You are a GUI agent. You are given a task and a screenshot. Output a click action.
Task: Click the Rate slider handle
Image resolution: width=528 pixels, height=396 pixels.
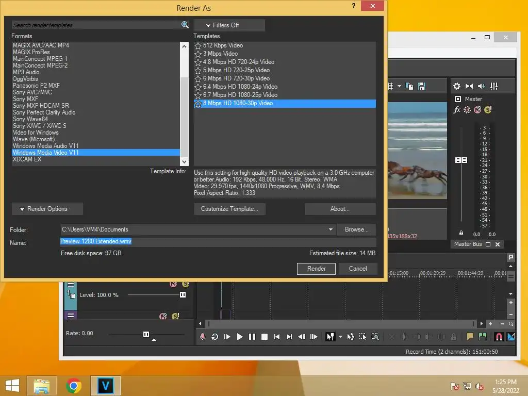(x=146, y=334)
